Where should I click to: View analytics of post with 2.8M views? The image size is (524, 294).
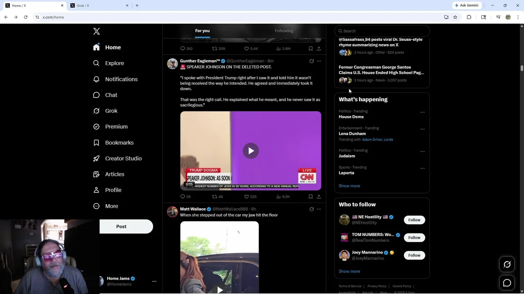pos(284,49)
